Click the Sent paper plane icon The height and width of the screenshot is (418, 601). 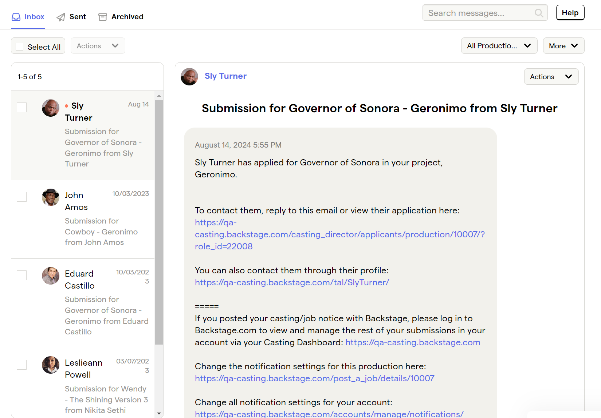pyautogui.click(x=61, y=17)
